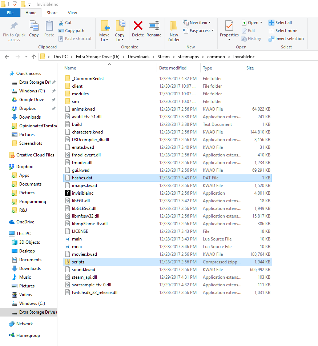Viewport: 318px width, 346px height.
Task: Click the Cut scissors icon
Action: point(61,23)
